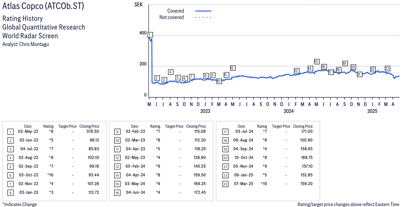Click the date '03-May-24'
The image size is (404, 207).
(x=135, y=184)
